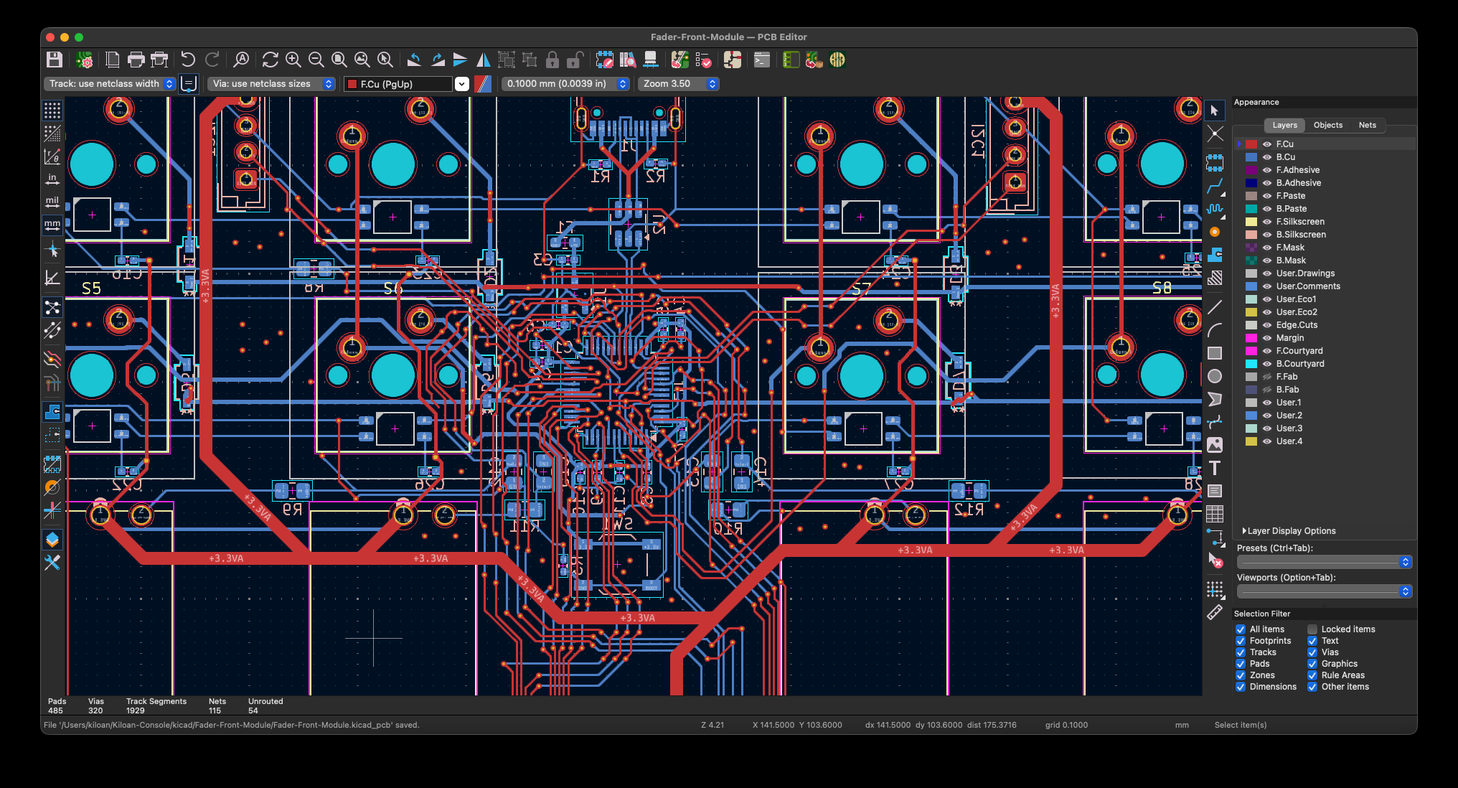Hide the B.Cu layer

pyautogui.click(x=1267, y=157)
